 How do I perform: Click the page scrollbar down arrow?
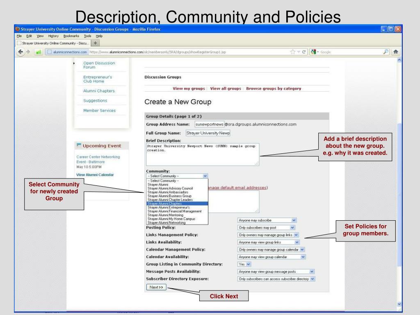click(399, 304)
